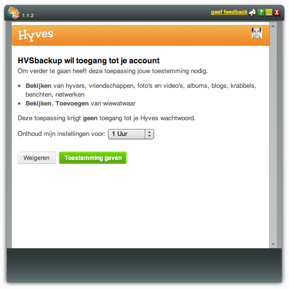Deny access with the Weigeren button
The height and width of the screenshot is (289, 289).
(x=37, y=158)
